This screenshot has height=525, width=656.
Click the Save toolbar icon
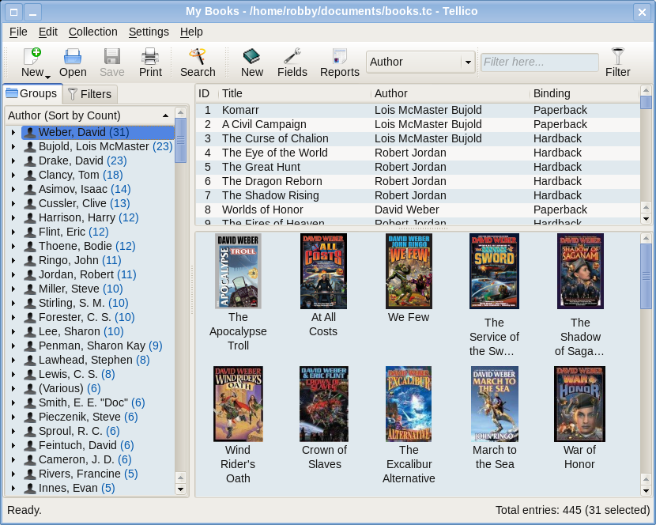coord(111,62)
